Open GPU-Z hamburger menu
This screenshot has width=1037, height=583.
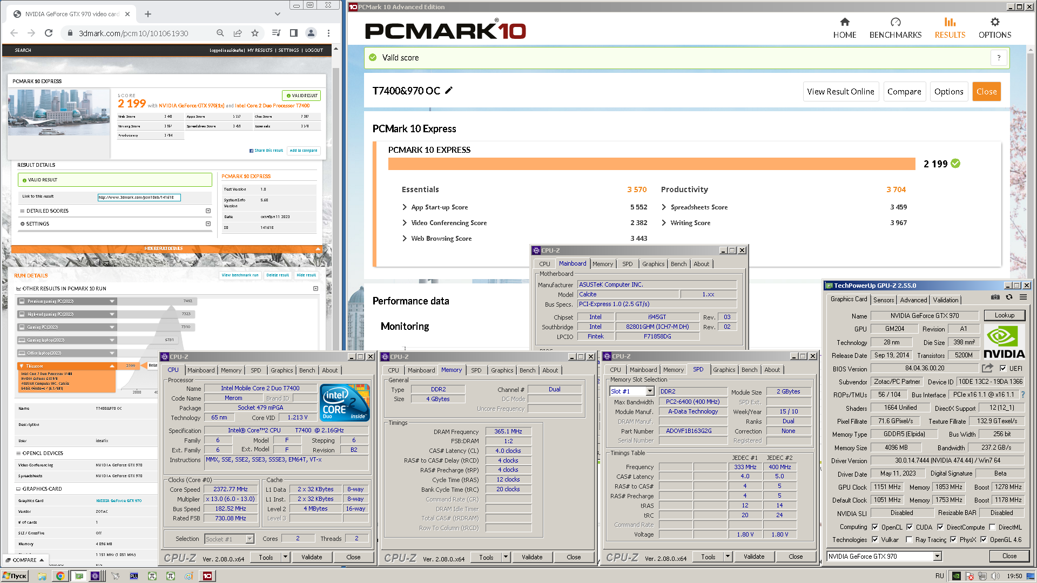1023,297
